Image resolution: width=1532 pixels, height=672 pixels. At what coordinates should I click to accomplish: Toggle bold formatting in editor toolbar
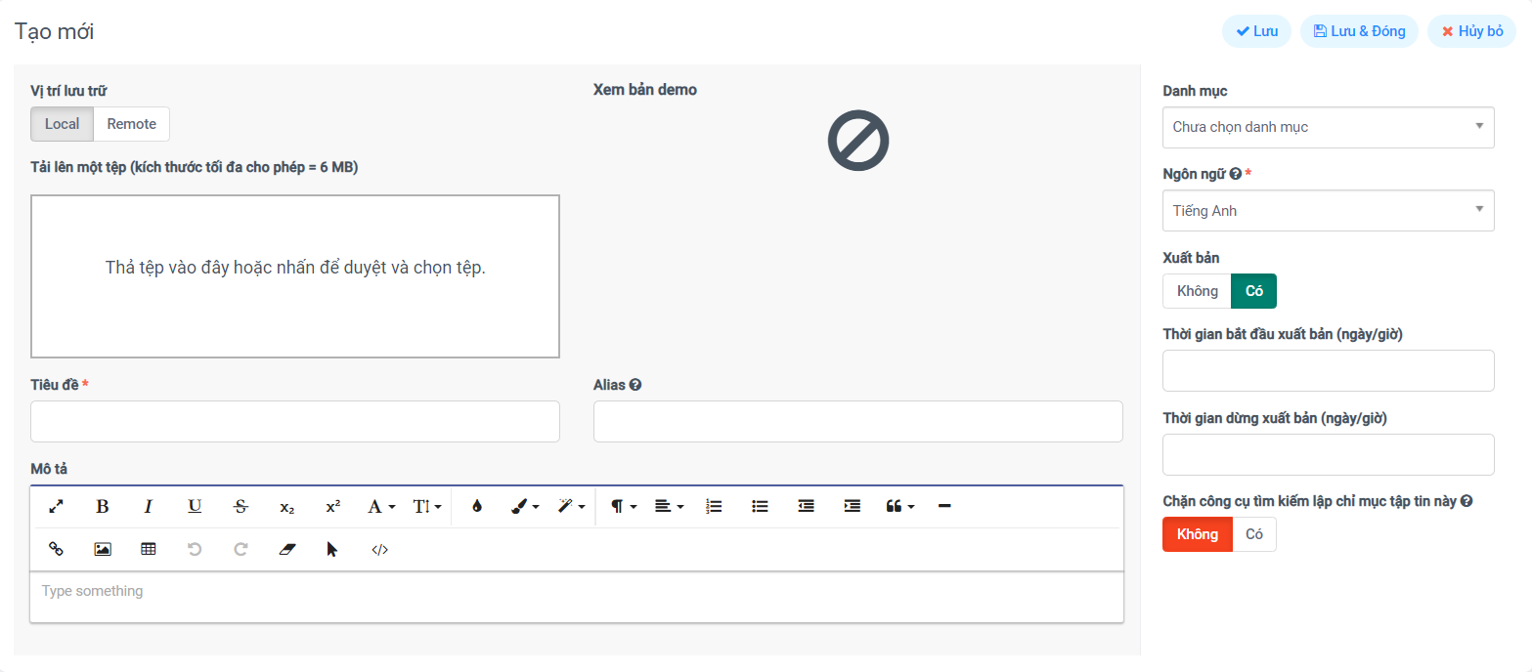point(102,506)
